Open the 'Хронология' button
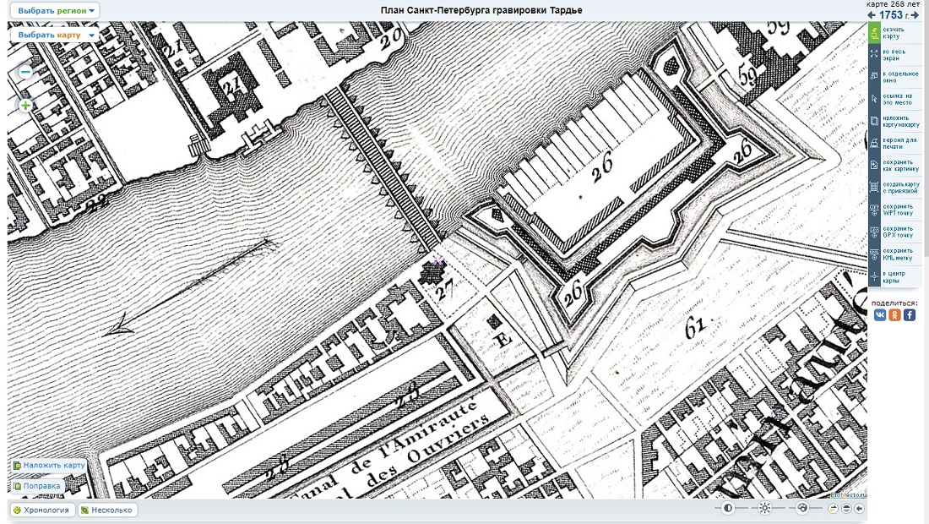The width and height of the screenshot is (929, 524). (41, 510)
